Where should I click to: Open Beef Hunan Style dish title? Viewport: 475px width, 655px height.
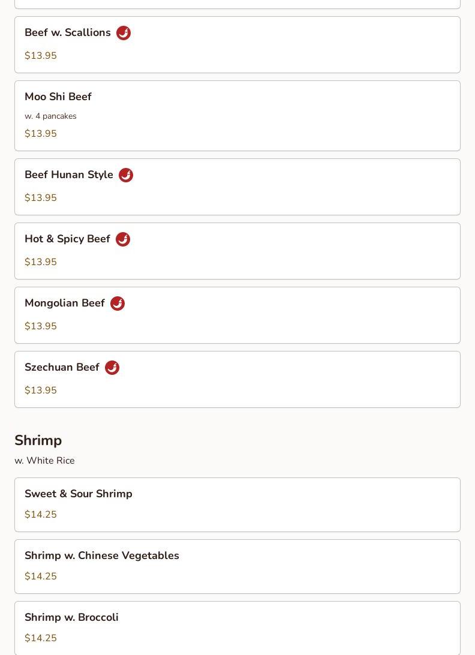[69, 175]
